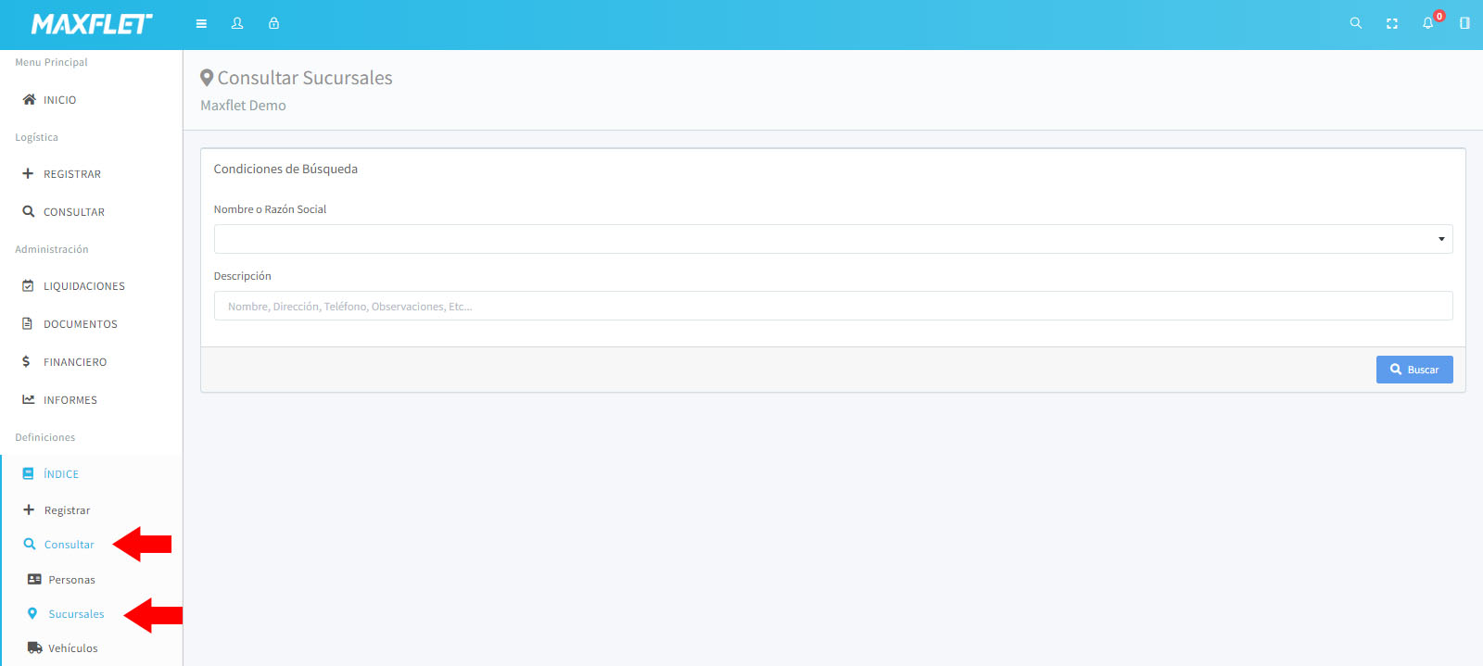Open the notifications bell
Viewport: 1483px width, 666px height.
(x=1428, y=24)
